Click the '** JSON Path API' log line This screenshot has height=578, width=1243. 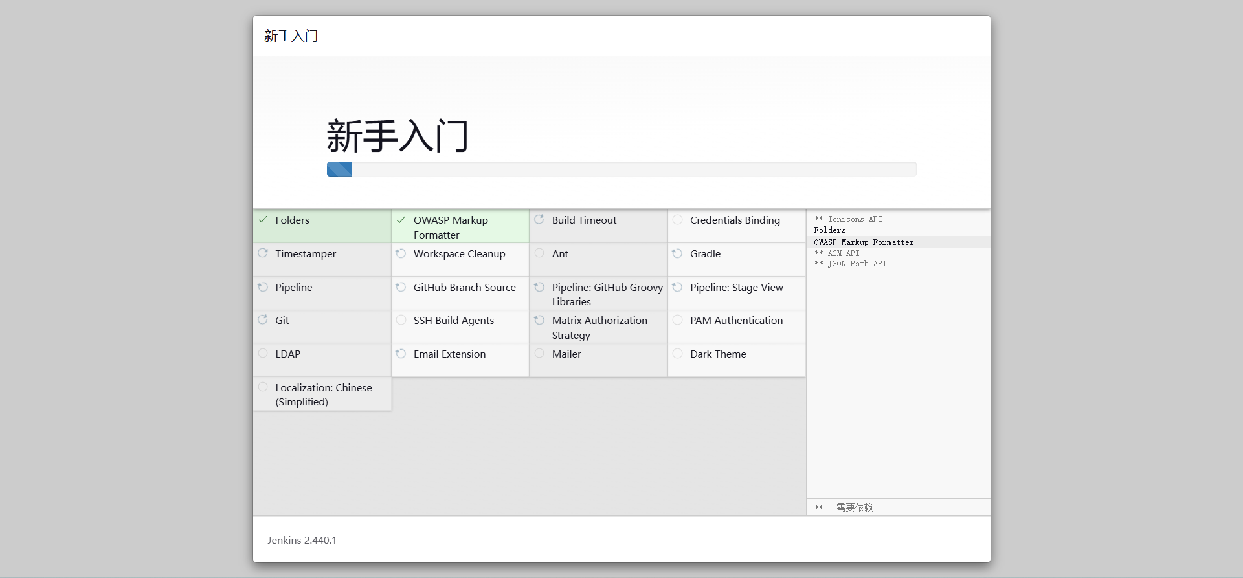[850, 264]
